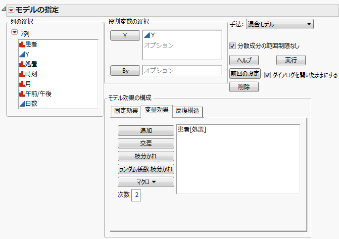339x239 pixels.
Task: Select the 患者[処置] effect in the list
Action: point(192,129)
